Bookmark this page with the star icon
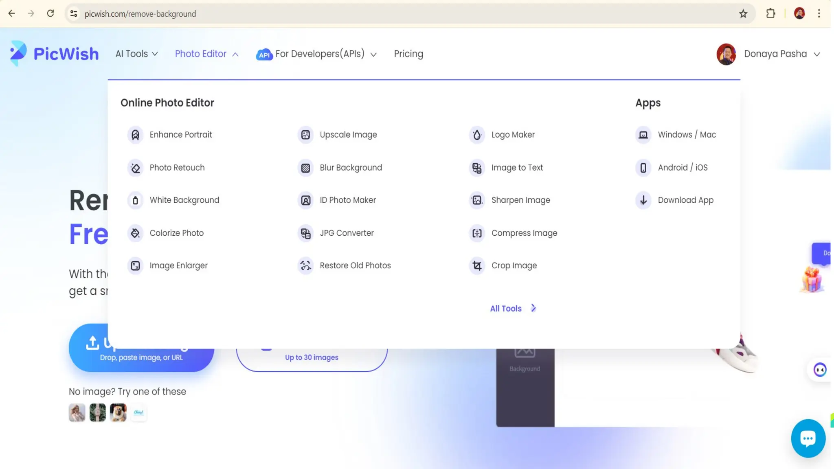Viewport: 834px width, 469px height. pos(743,14)
